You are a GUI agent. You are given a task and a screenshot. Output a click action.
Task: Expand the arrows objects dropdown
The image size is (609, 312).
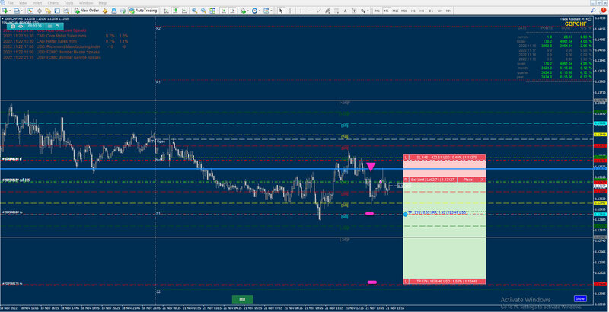(x=368, y=11)
